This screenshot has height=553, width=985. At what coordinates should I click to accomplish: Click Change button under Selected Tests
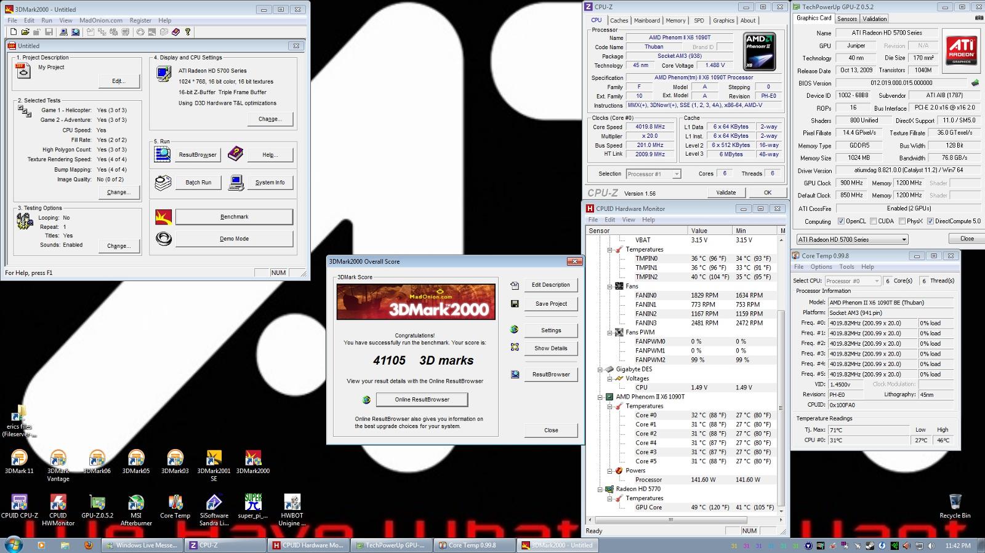tap(119, 192)
